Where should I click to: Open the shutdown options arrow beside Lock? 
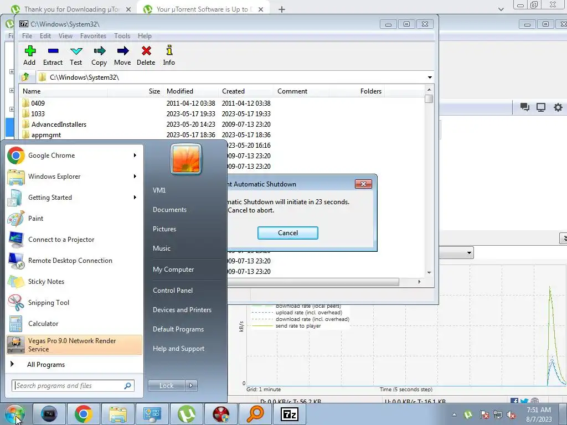tap(191, 386)
